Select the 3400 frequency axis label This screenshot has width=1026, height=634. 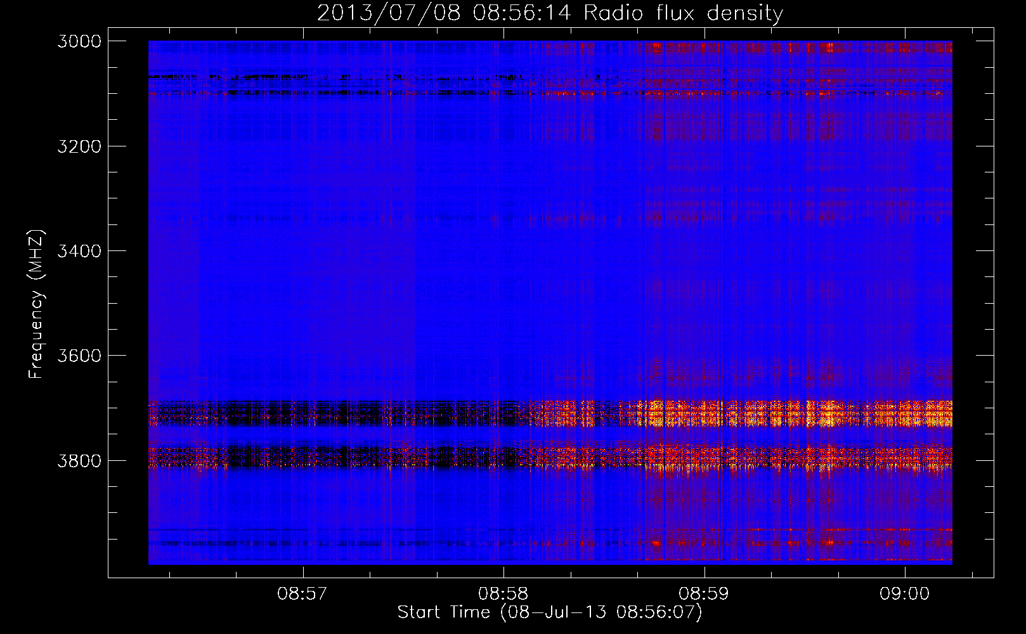[79, 251]
